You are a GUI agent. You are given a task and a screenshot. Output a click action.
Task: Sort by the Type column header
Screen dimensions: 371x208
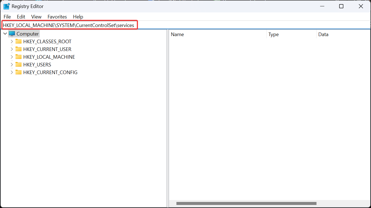(291, 34)
